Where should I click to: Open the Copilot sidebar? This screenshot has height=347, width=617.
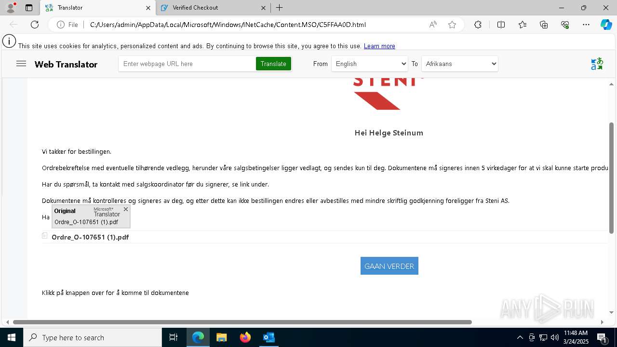606,25
